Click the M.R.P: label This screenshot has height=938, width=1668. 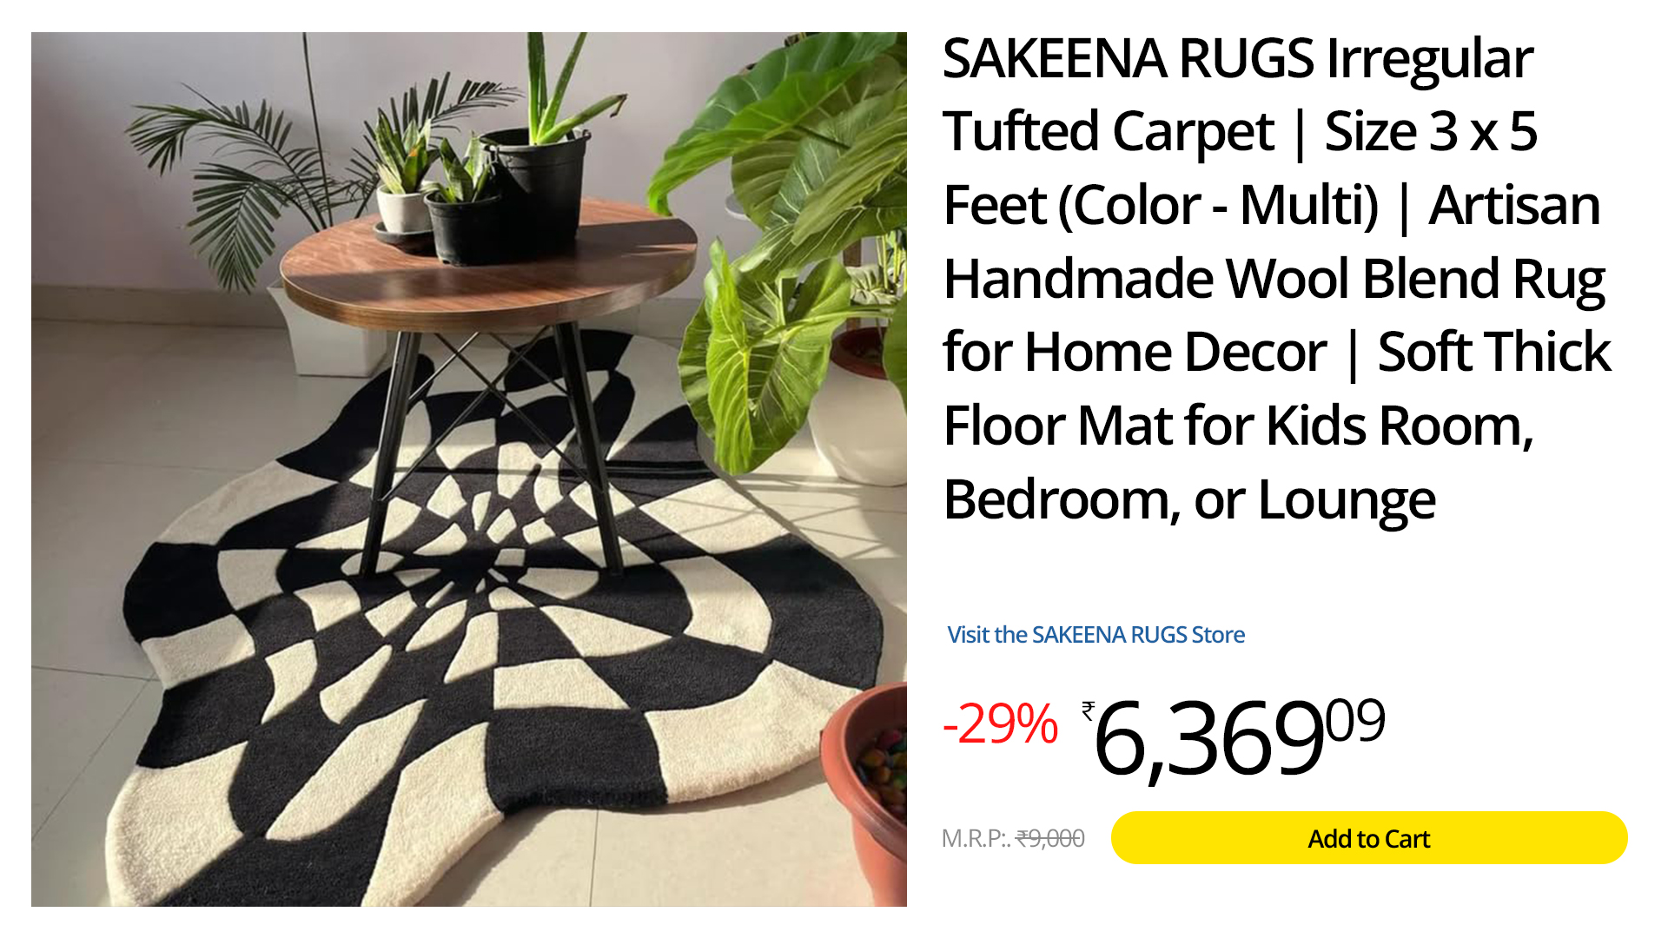tap(976, 838)
